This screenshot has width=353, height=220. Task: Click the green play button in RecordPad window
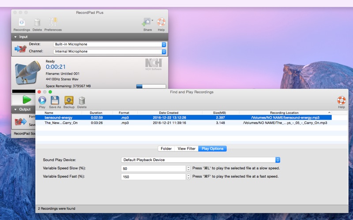[x=27, y=100]
